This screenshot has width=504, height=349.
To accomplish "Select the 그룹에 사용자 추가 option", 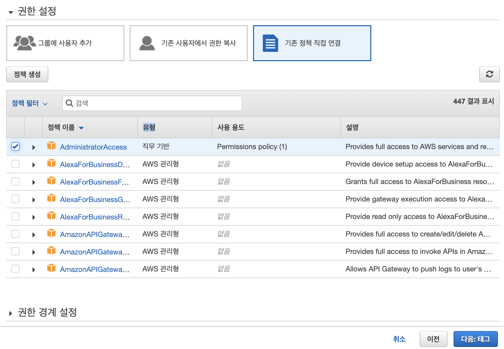I will 65,43.
